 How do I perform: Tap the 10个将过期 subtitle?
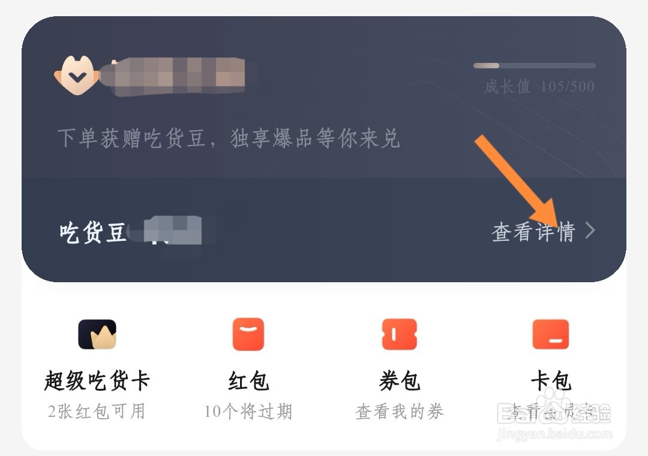[x=248, y=412]
